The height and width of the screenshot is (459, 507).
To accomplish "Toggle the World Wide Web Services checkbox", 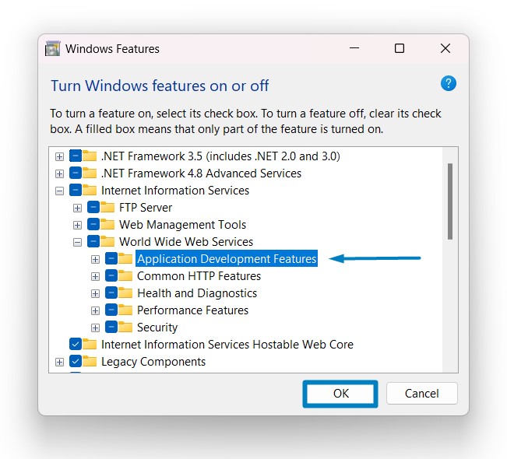I will coord(93,242).
